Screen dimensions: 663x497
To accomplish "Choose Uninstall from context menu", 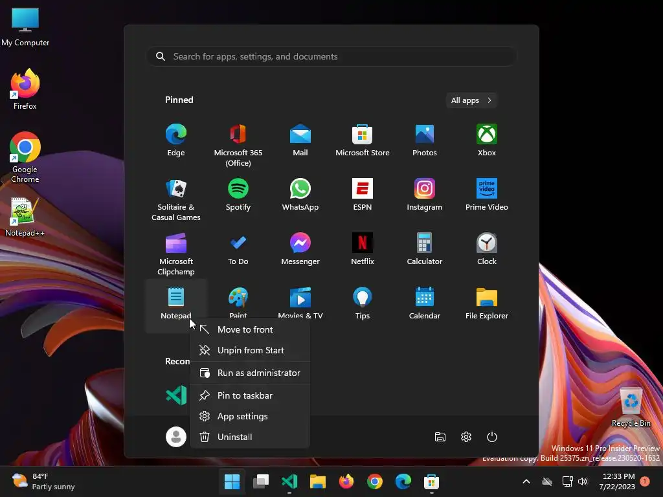I will 250,437.
